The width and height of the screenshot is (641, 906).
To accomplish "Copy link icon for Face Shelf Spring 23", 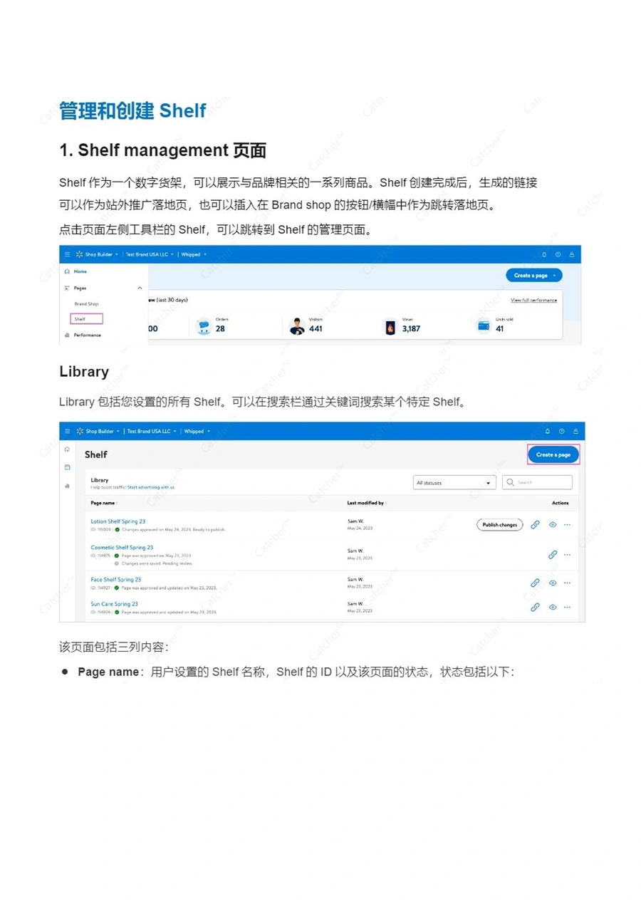I will (535, 583).
